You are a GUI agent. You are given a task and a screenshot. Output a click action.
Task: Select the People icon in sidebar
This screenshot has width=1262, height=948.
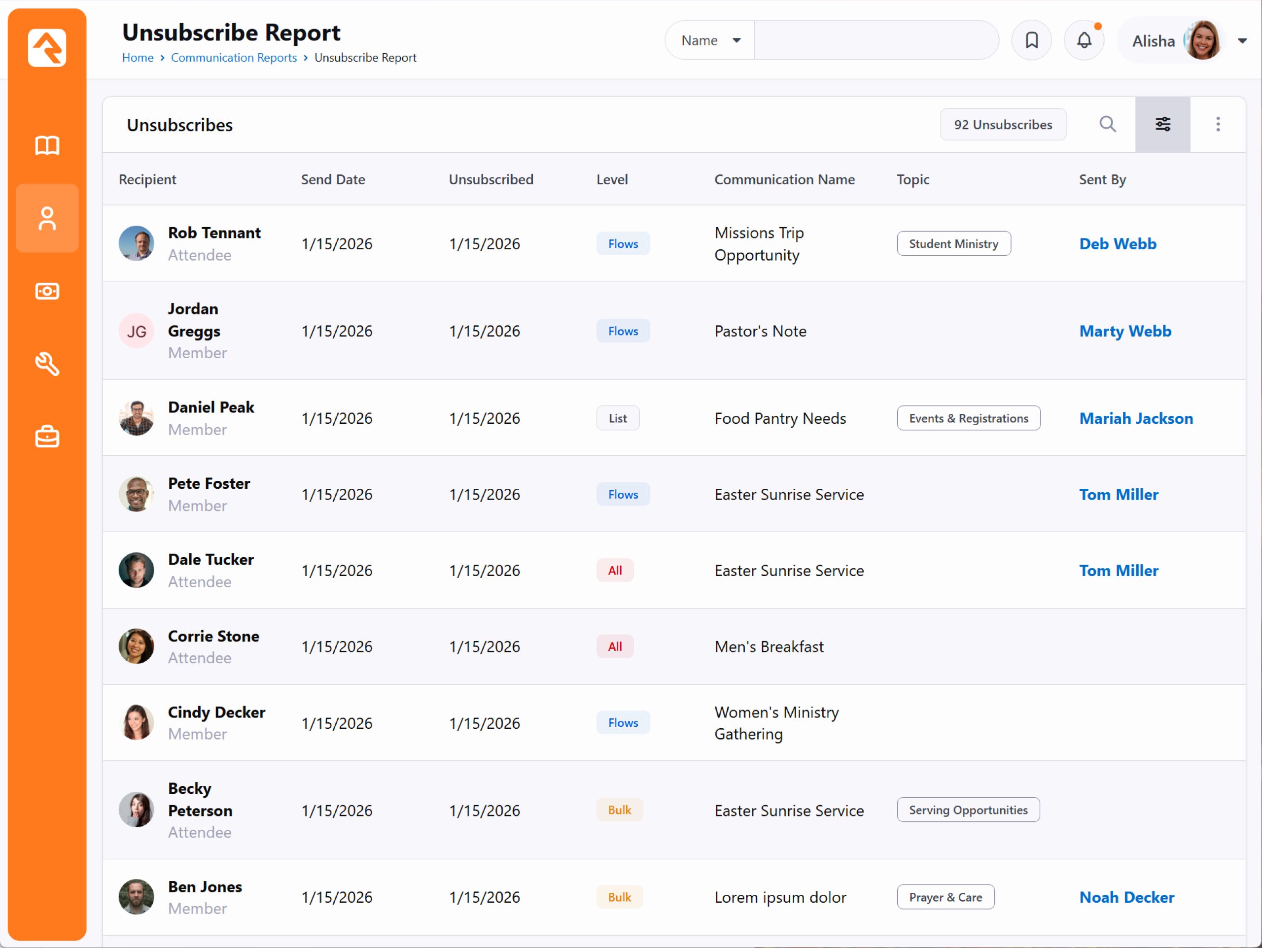coord(47,218)
